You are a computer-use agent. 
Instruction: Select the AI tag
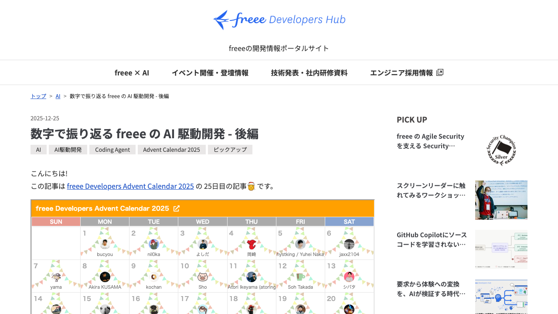pos(38,150)
